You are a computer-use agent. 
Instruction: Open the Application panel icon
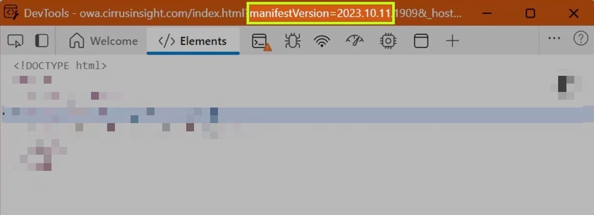click(x=420, y=41)
